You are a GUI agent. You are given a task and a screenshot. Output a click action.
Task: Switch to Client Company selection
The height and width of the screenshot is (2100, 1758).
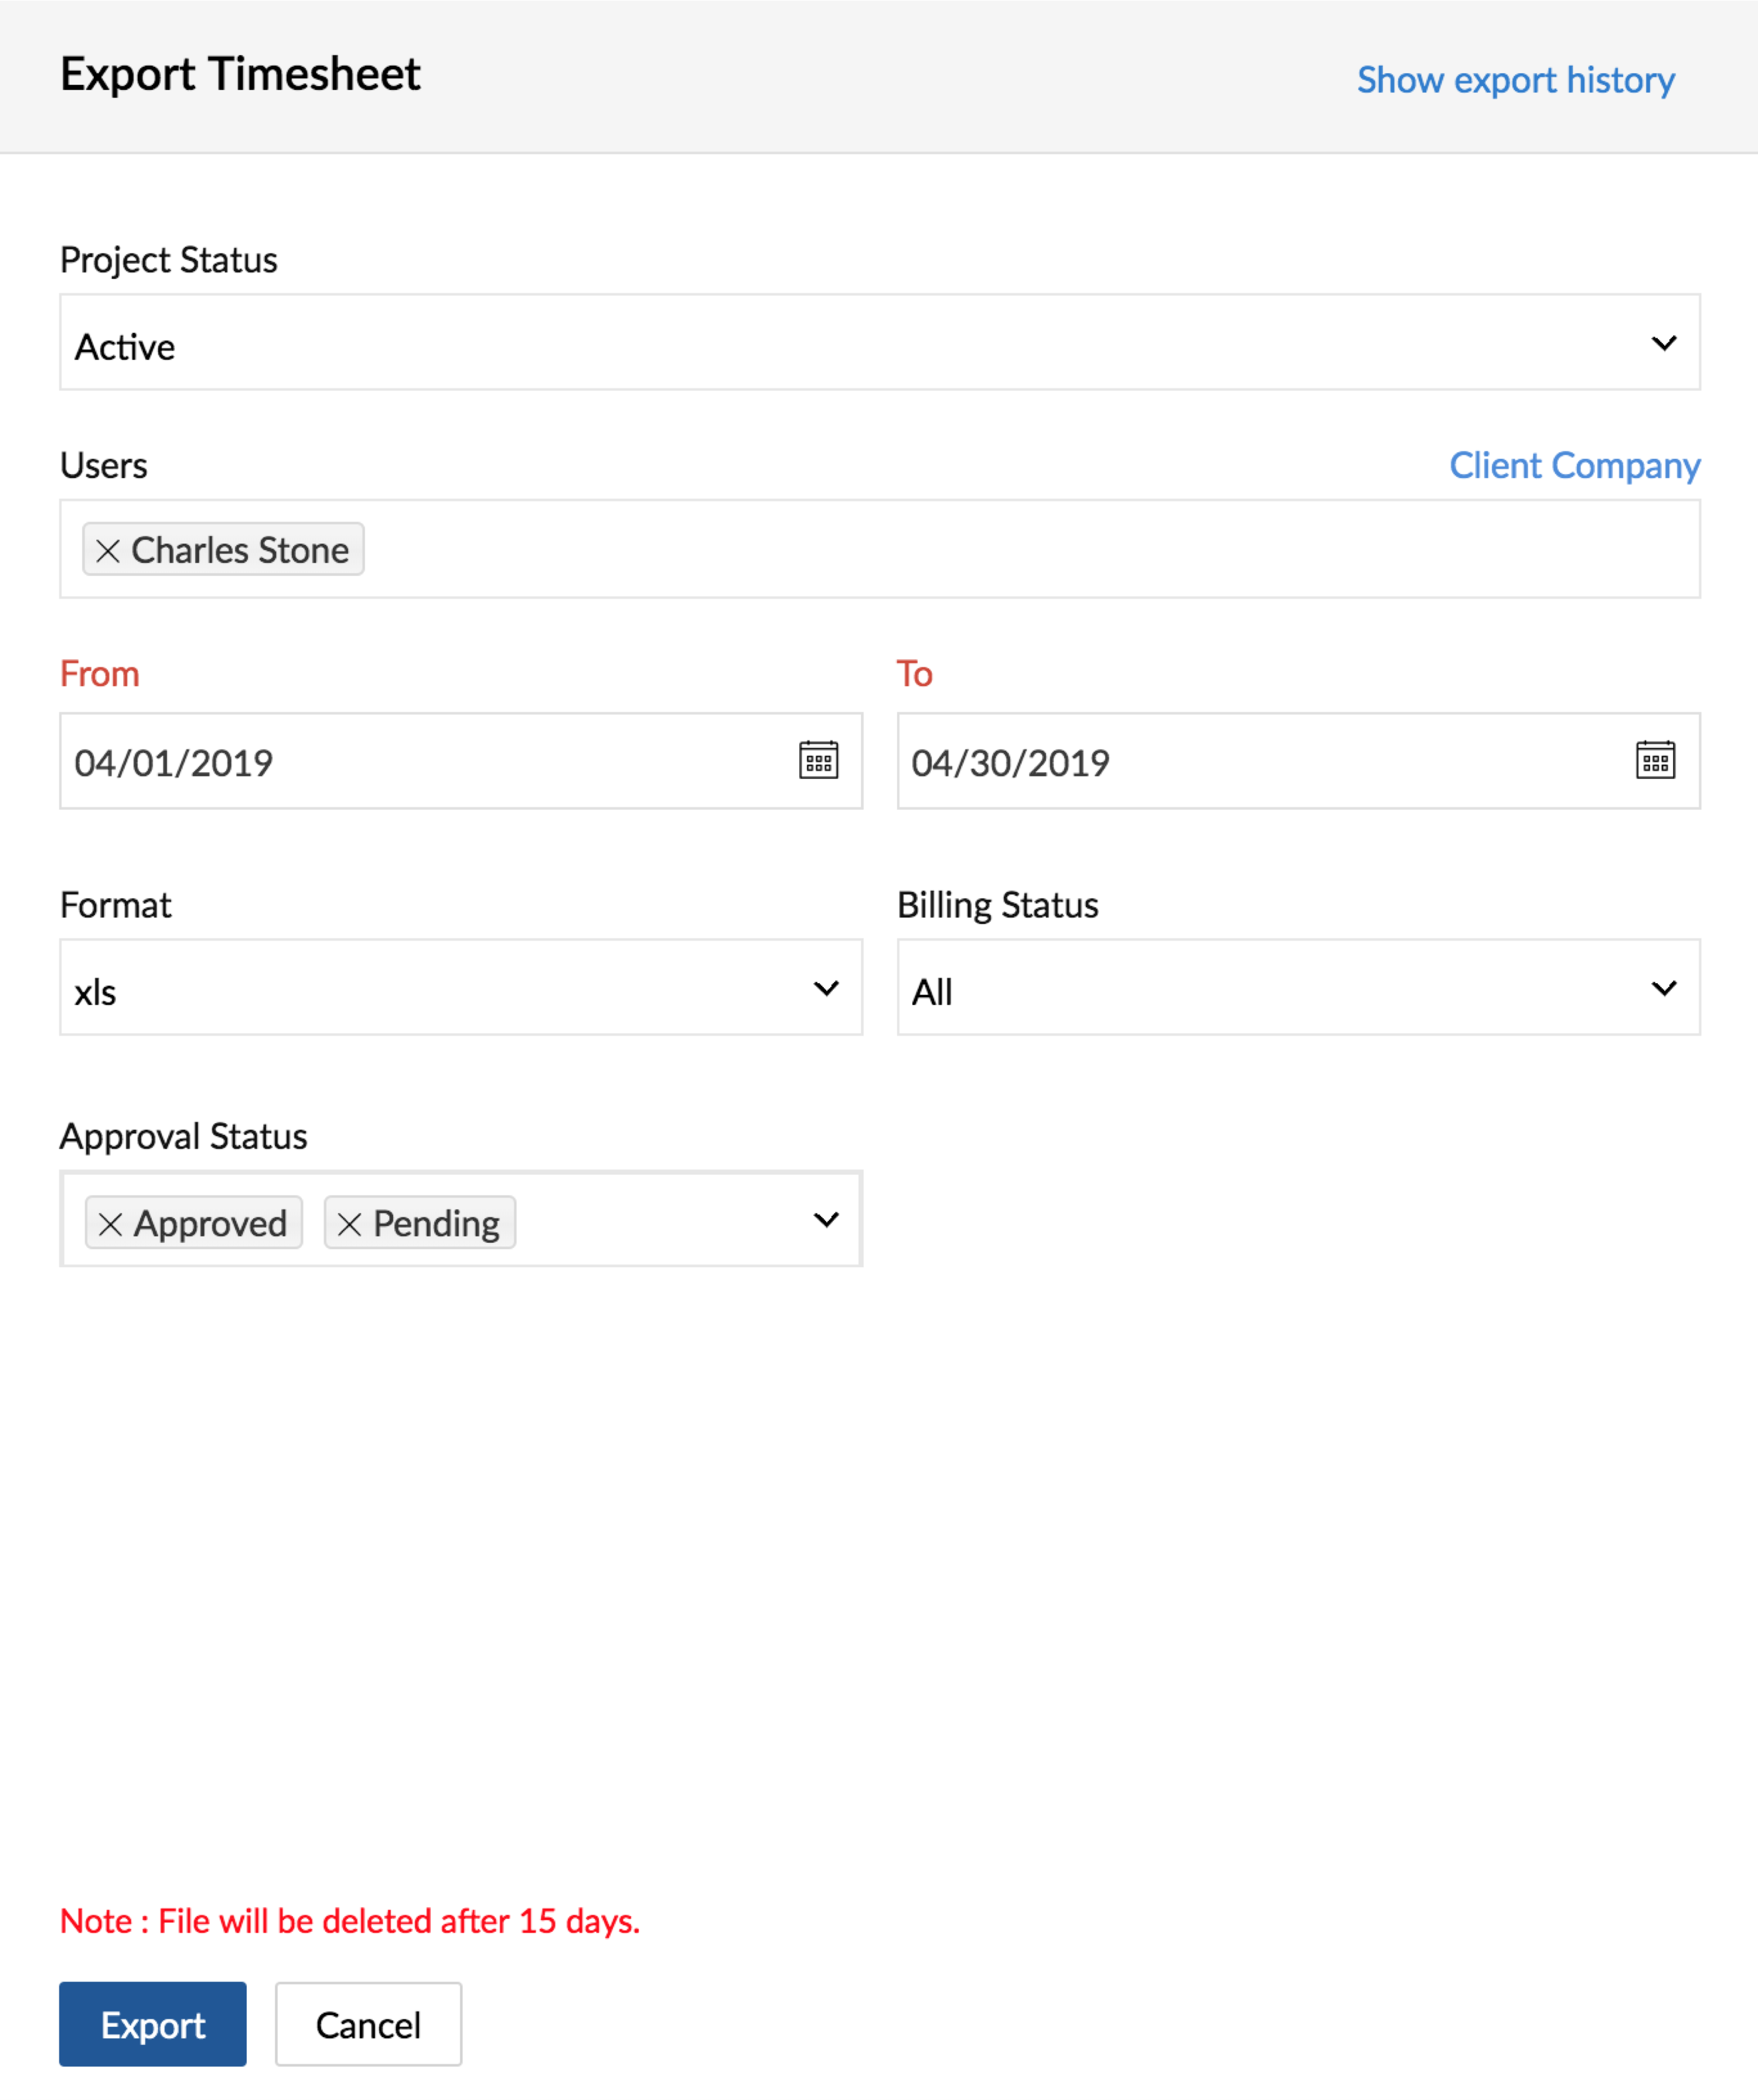pos(1574,466)
